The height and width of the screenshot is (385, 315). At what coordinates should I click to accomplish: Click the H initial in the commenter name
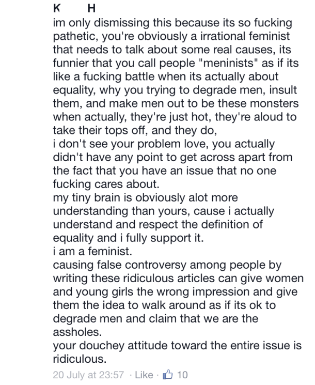coord(91,8)
